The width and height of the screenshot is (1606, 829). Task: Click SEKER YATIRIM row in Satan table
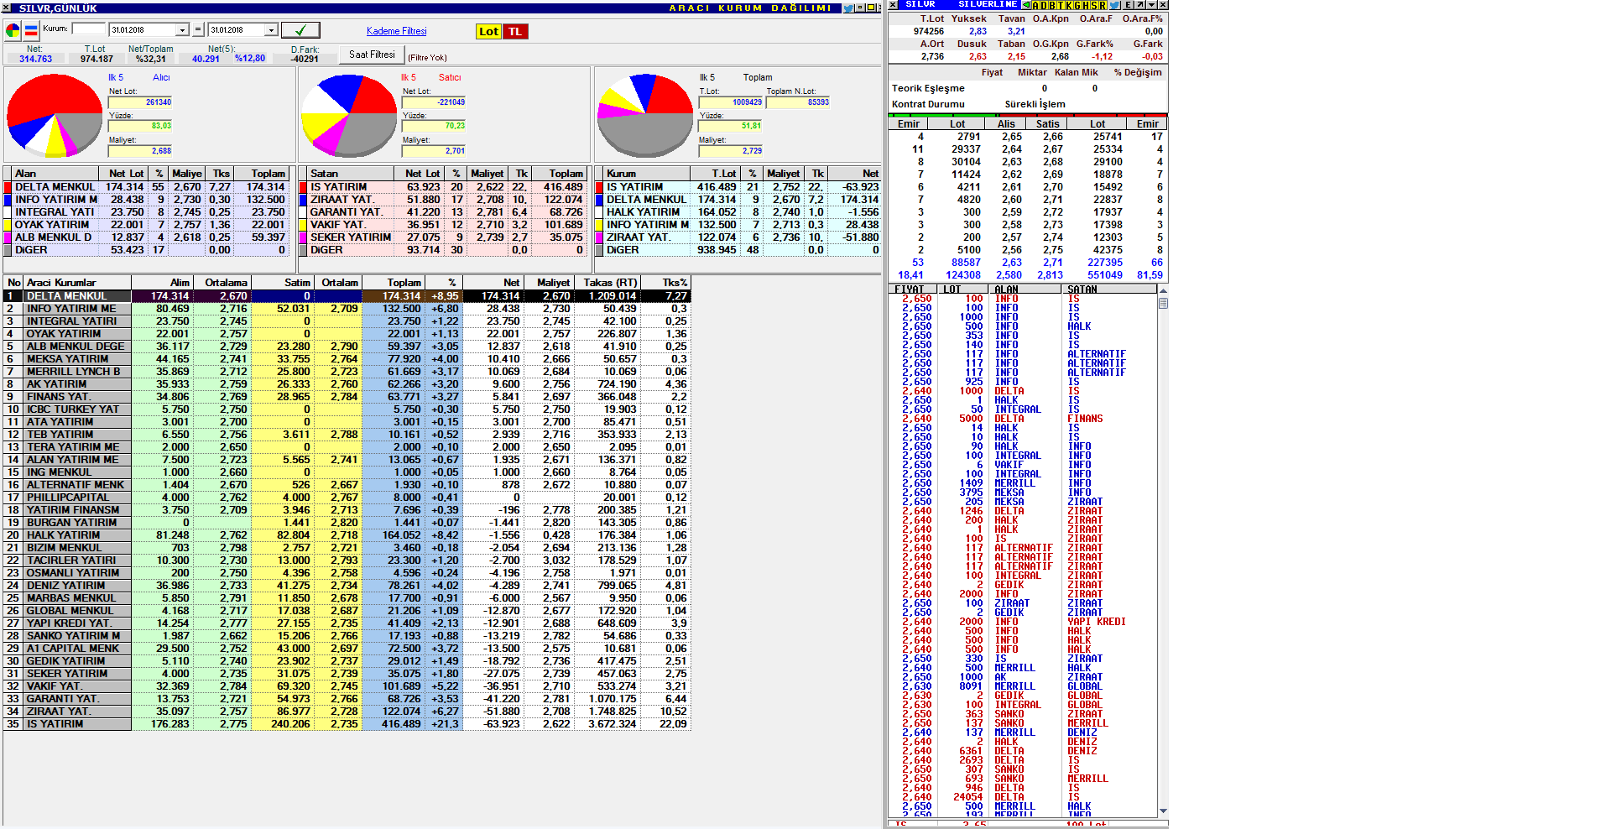[442, 237]
